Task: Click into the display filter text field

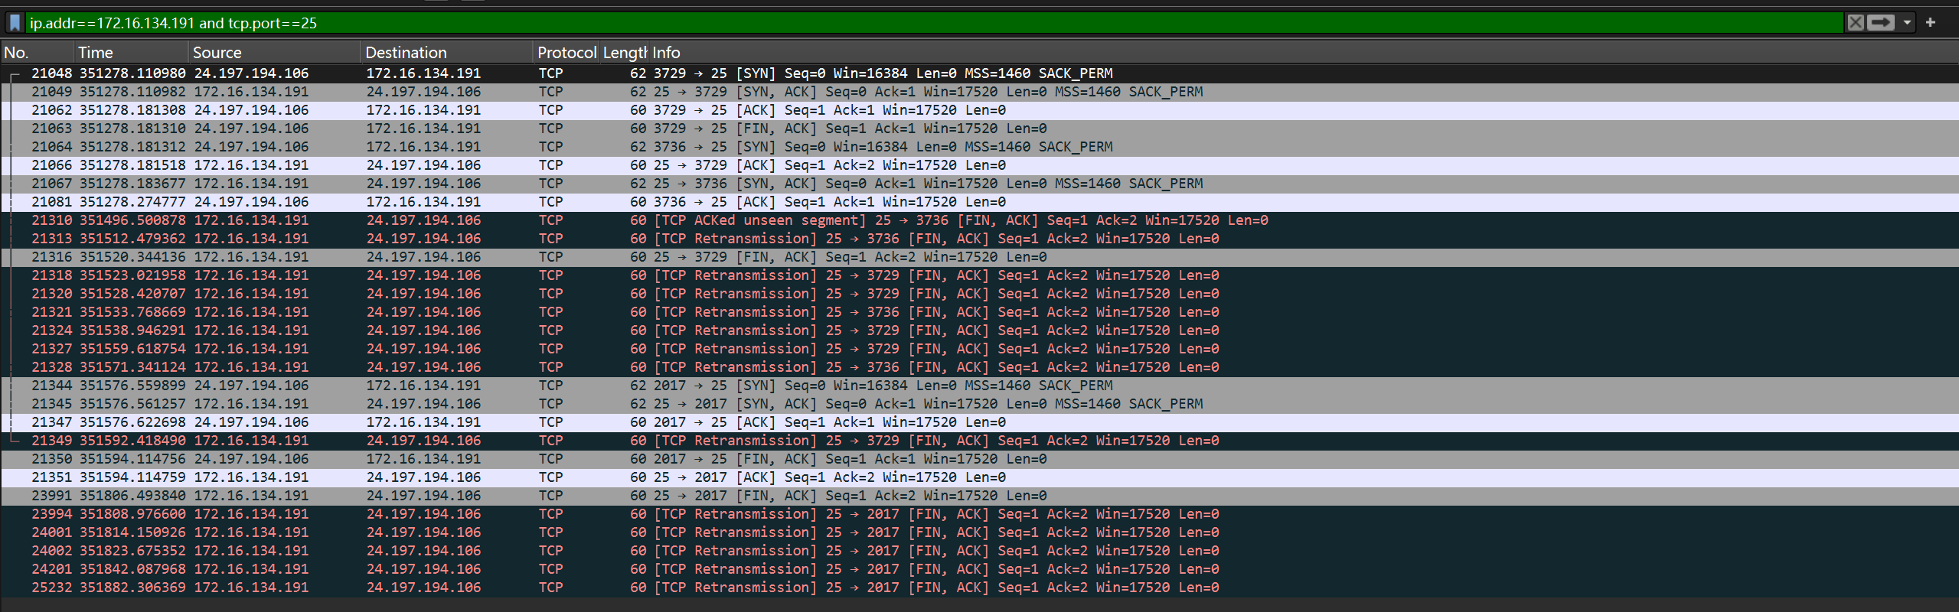Action: point(934,23)
